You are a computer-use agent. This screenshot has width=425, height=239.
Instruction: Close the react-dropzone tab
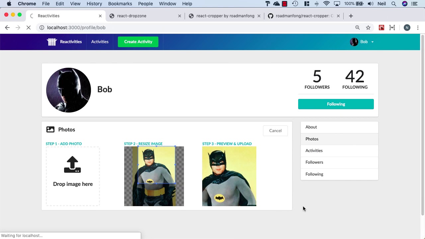[x=180, y=16]
